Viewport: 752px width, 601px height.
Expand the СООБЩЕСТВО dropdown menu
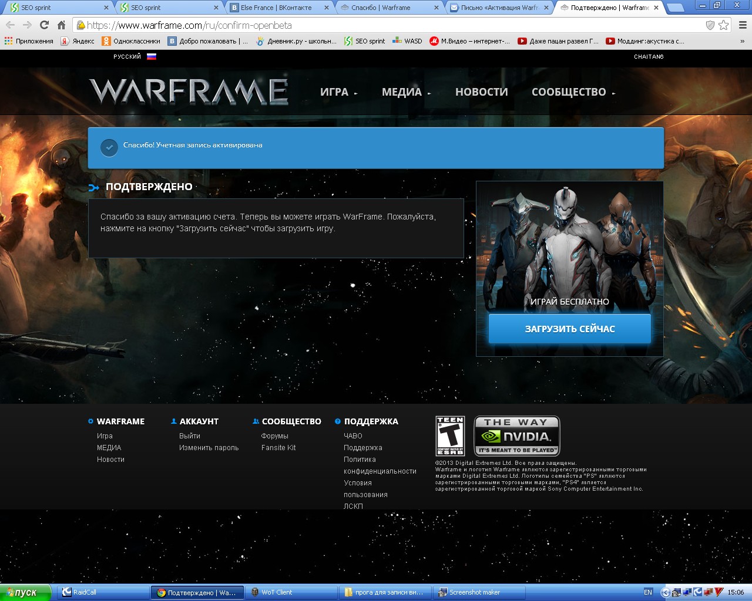pos(573,92)
